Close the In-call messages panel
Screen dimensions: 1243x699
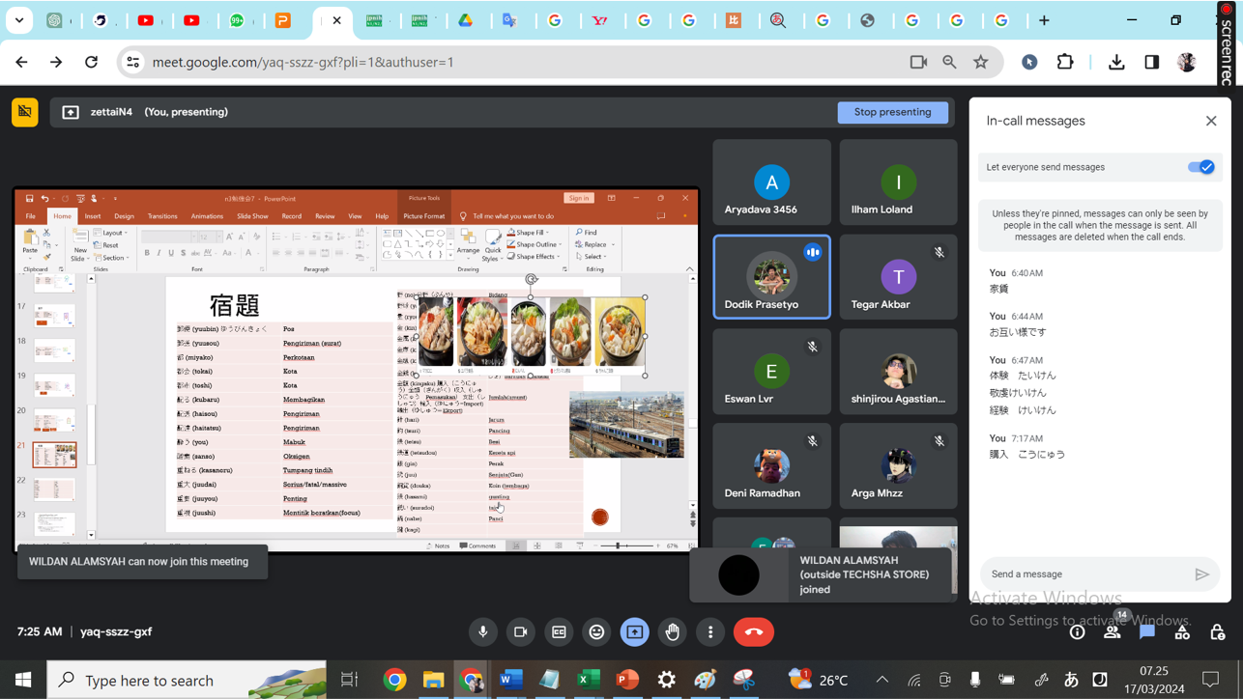point(1211,121)
